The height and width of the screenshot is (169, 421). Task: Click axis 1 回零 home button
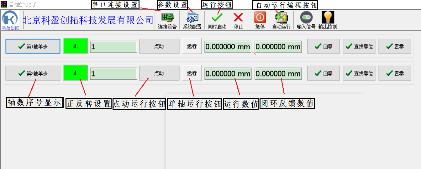[324, 47]
